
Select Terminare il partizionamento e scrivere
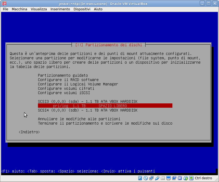pyautogui.click(x=105, y=123)
